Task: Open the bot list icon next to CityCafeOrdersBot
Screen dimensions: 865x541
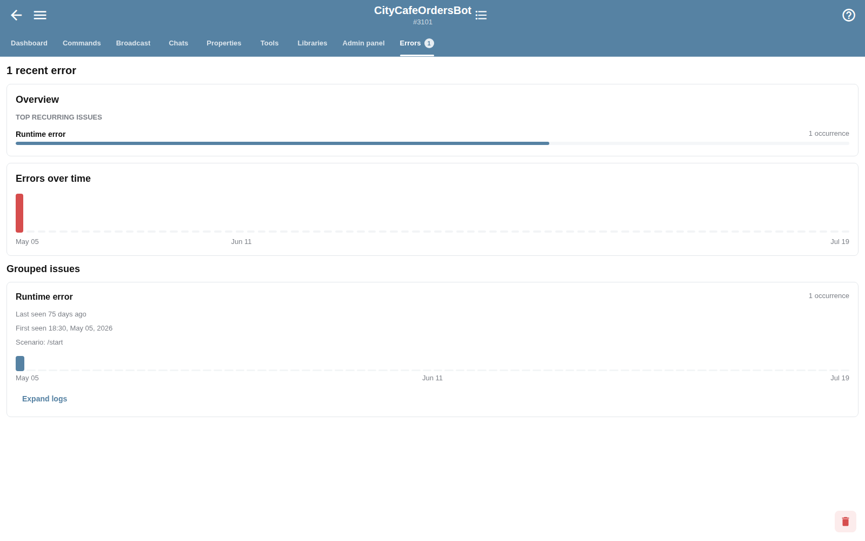Action: [x=481, y=15]
